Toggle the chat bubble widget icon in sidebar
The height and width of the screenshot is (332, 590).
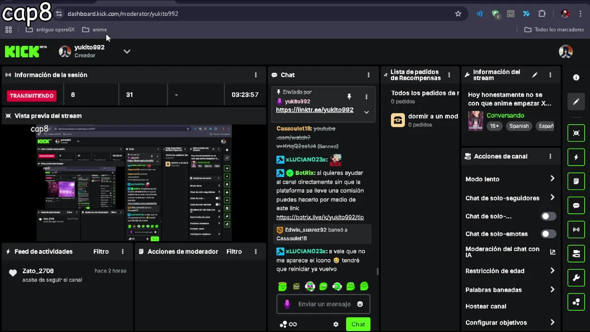point(576,205)
